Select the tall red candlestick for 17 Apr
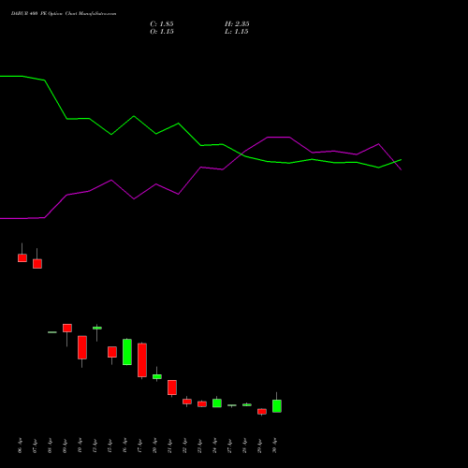This screenshot has width=468, height=468. pos(142,360)
